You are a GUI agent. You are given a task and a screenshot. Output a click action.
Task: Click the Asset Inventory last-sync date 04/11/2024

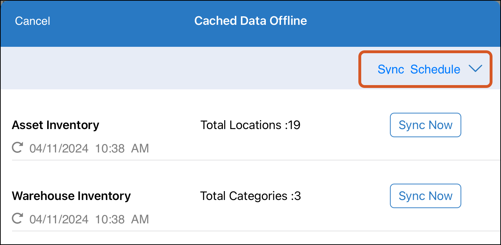(59, 148)
